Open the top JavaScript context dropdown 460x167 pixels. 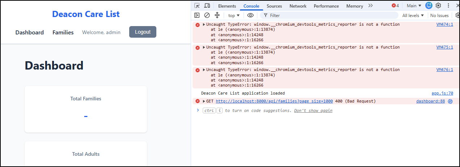point(234,16)
